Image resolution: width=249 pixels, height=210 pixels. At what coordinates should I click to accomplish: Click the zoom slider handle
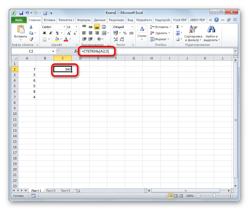[214, 196]
